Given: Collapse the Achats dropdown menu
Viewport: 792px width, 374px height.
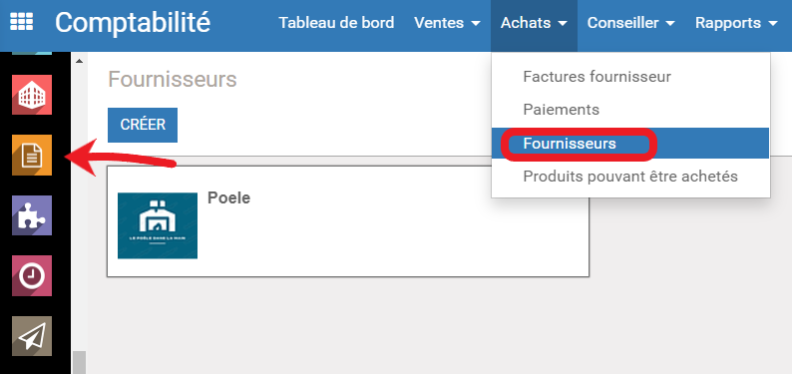Looking at the screenshot, I should coord(534,23).
